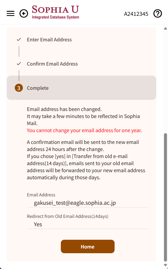This screenshot has width=168, height=269.
Task: Click the Enter Email Address checkmark
Action: tap(19, 40)
